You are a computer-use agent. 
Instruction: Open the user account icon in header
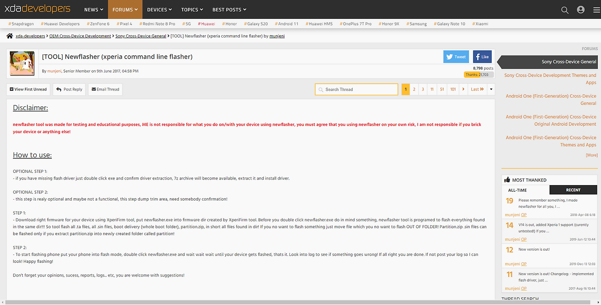click(x=581, y=9)
